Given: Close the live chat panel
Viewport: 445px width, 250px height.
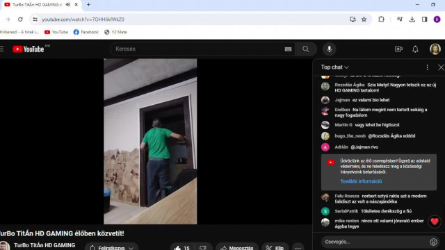Looking at the screenshot, I should click(x=441, y=67).
